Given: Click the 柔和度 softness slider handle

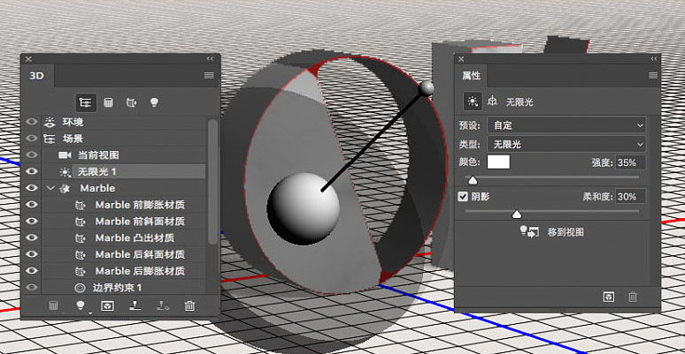Looking at the screenshot, I should point(517,214).
